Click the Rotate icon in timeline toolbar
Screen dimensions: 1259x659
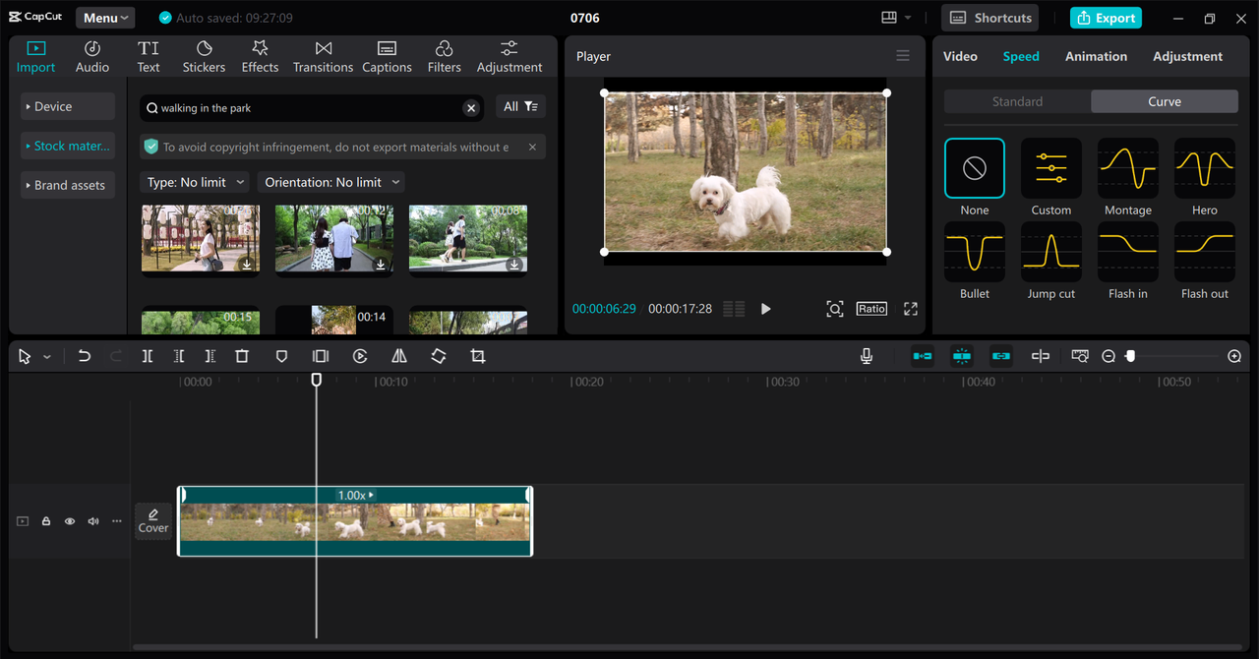click(439, 356)
